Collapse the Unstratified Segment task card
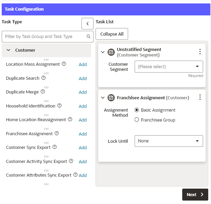This screenshot has height=204, width=211. click(103, 52)
